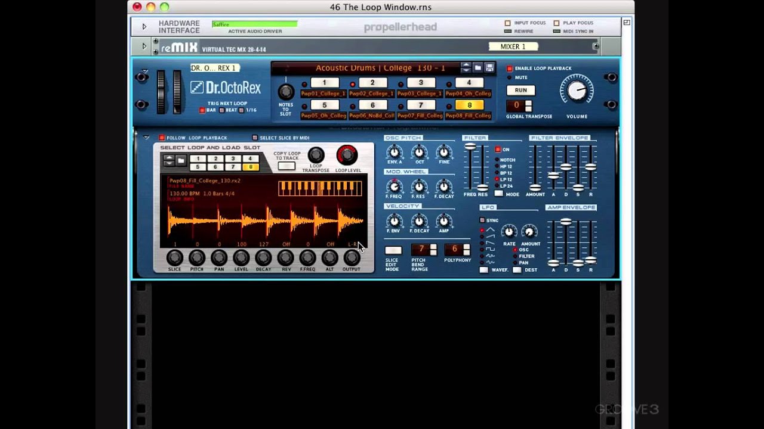The width and height of the screenshot is (764, 429).
Task: Adjust the LFO Amount knob
Action: pos(529,232)
